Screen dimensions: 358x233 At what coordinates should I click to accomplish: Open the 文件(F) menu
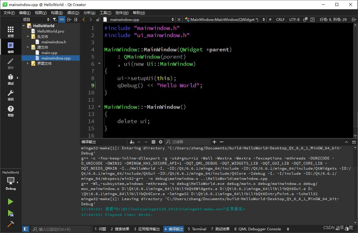[9, 13]
